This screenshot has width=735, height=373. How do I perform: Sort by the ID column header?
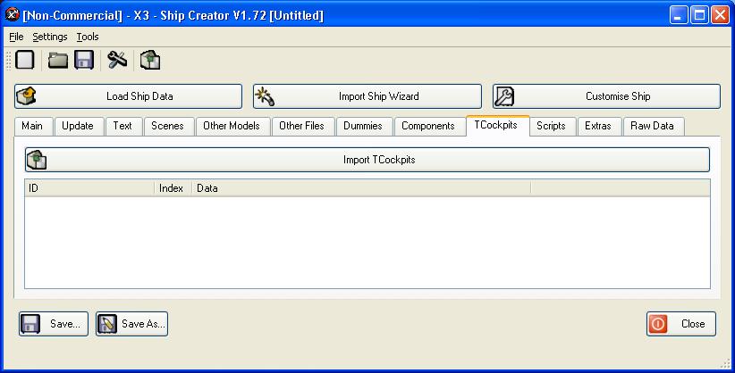click(89, 188)
